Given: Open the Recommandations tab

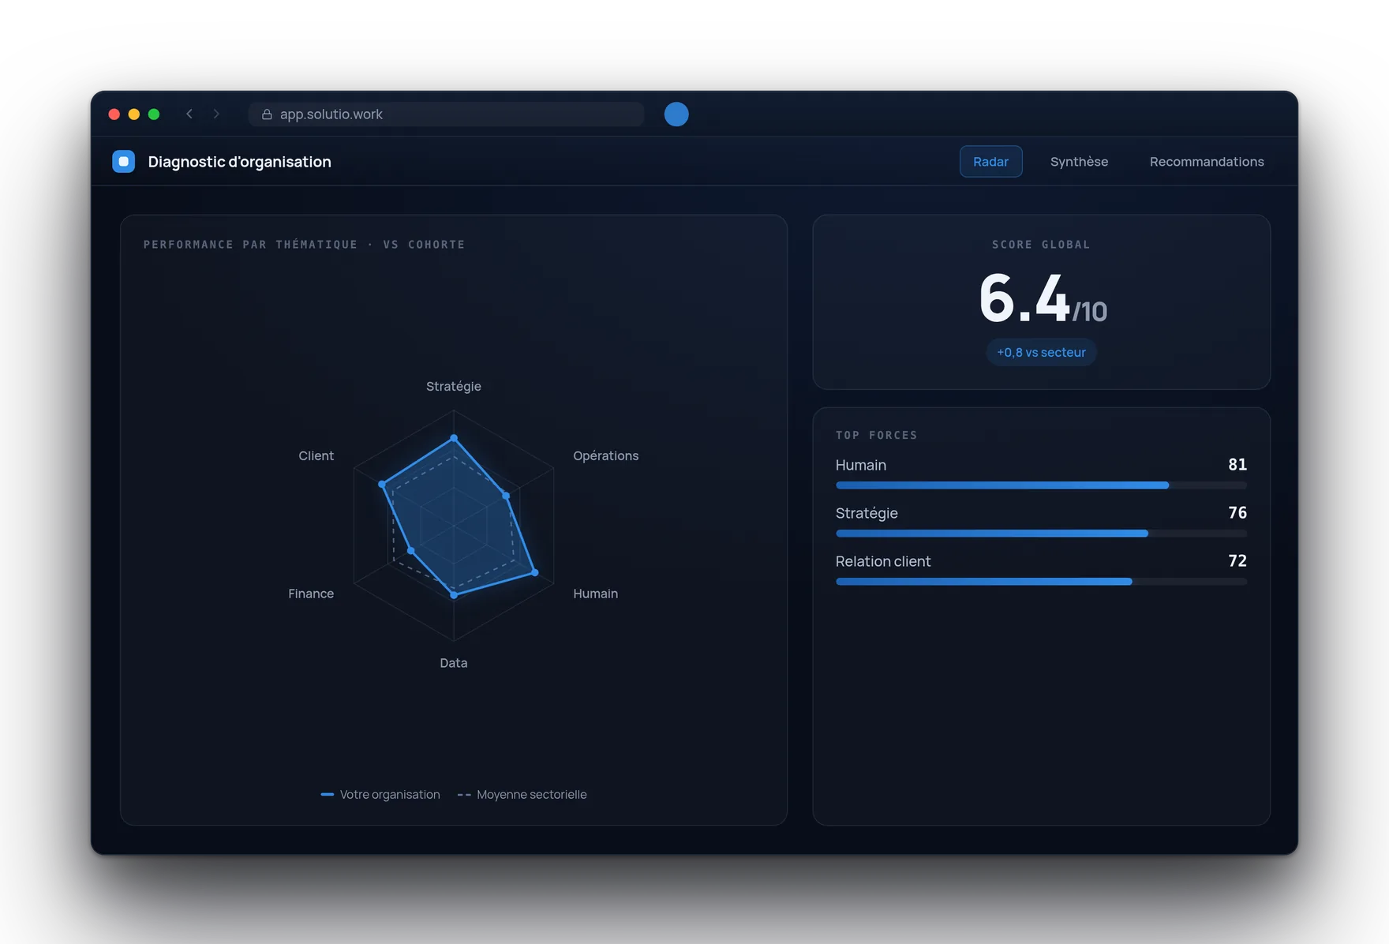Looking at the screenshot, I should click(1207, 161).
